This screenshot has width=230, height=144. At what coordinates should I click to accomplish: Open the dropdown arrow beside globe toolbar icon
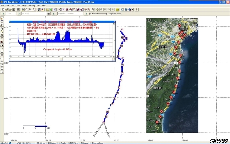(133, 10)
